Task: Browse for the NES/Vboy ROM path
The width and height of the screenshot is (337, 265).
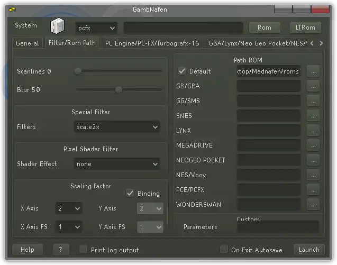Action: (313, 175)
